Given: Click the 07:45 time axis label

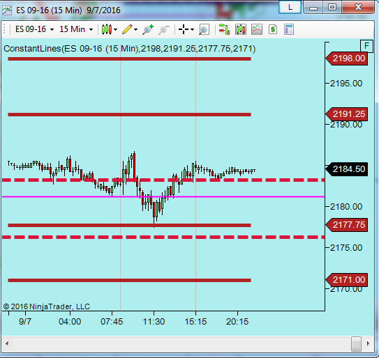Looking at the screenshot, I should 112,322.
